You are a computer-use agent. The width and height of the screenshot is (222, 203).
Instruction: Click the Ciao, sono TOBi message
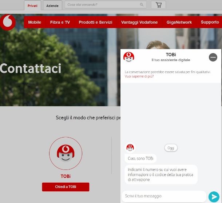tap(140, 158)
